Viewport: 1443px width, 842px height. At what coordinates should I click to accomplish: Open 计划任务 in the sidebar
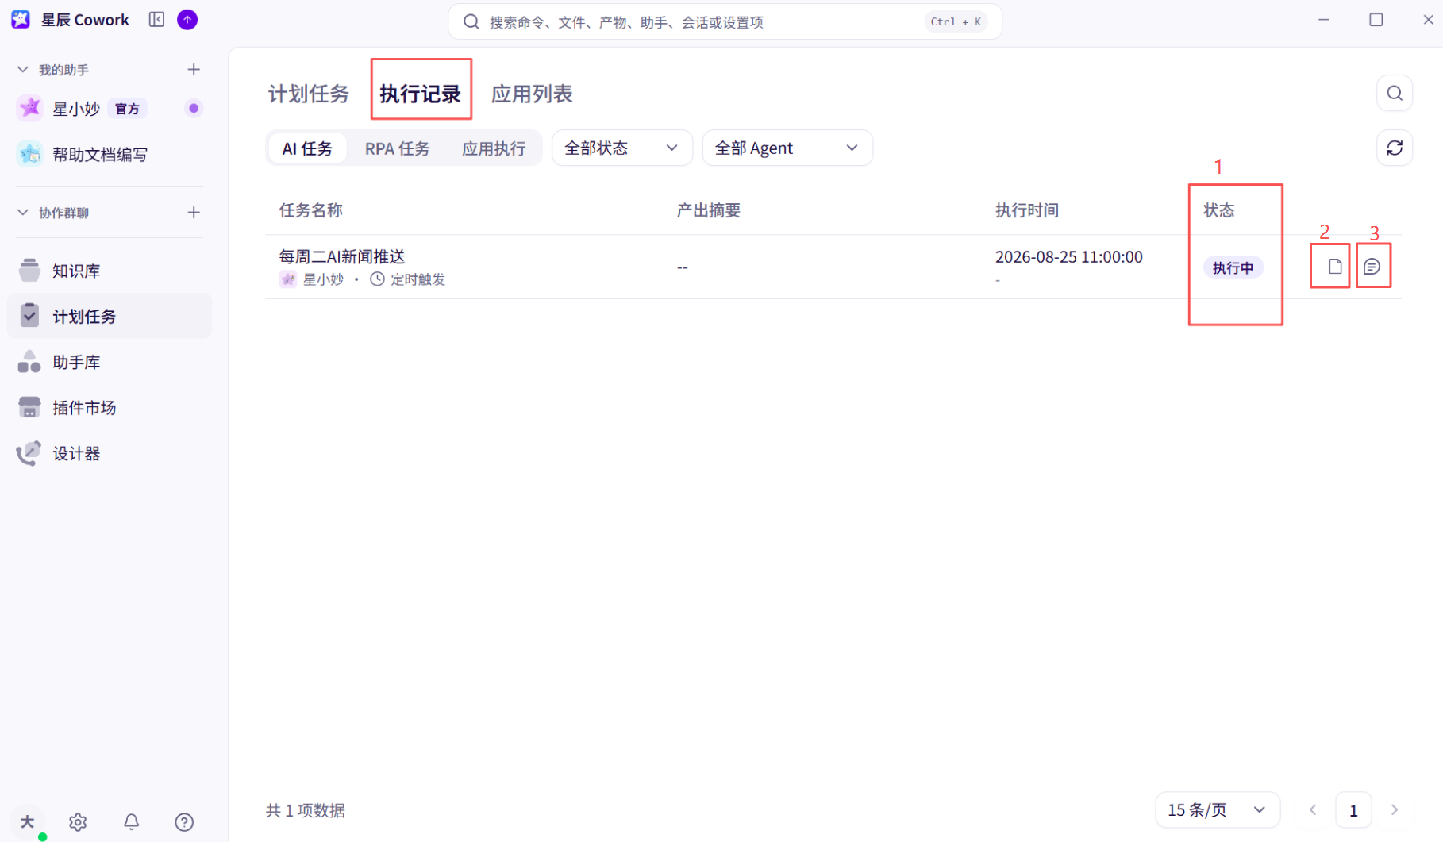(110, 316)
